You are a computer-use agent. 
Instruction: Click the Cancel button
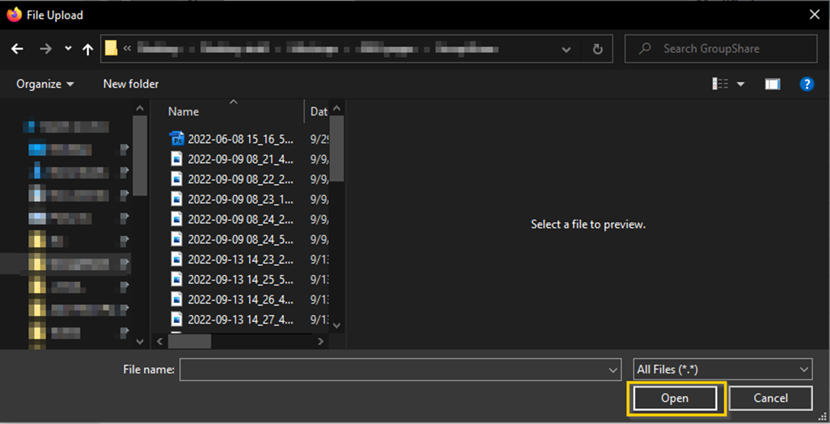[771, 398]
